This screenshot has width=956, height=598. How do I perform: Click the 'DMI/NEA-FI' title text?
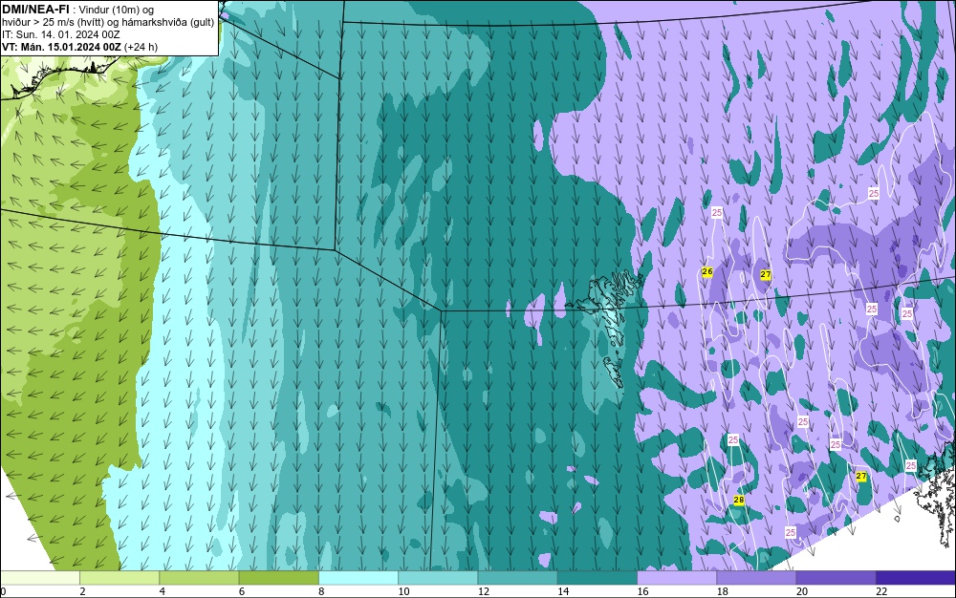35,10
